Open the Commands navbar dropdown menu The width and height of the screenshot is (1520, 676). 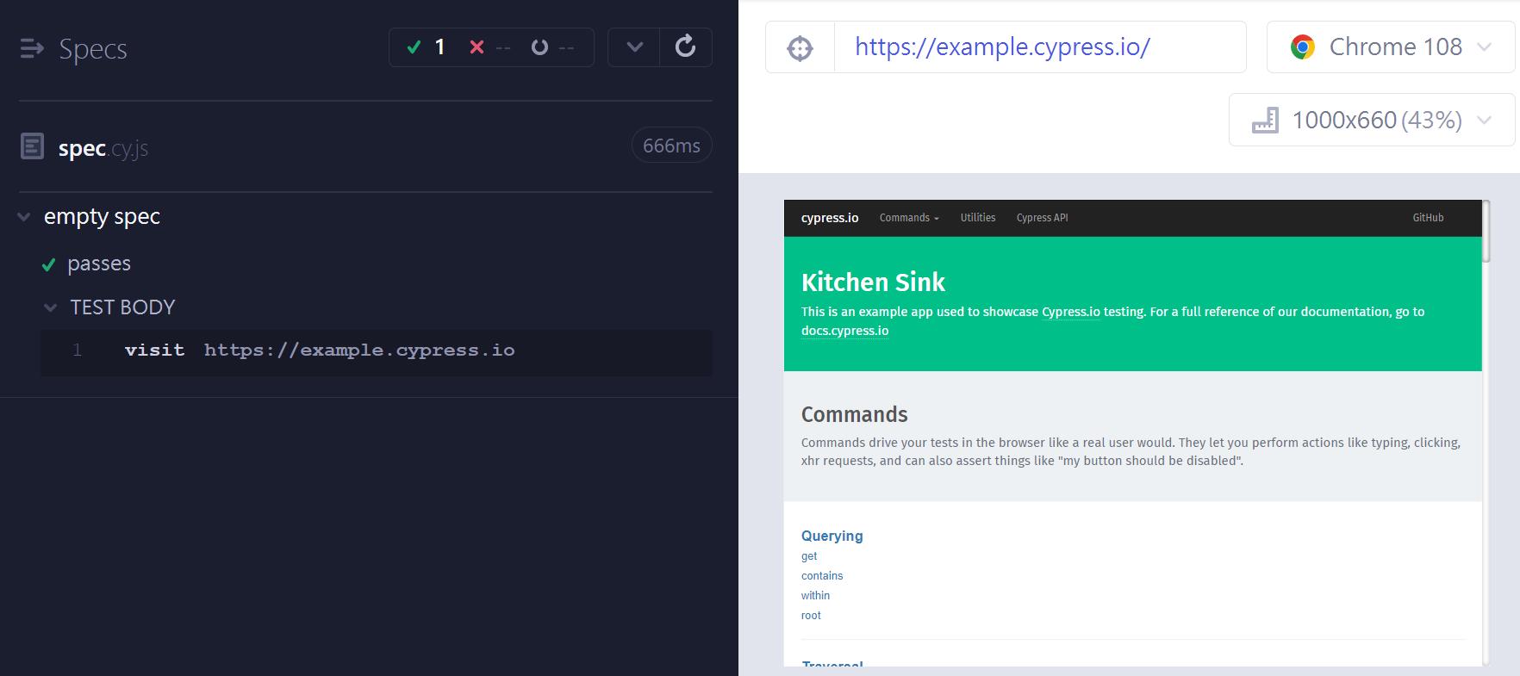point(909,218)
